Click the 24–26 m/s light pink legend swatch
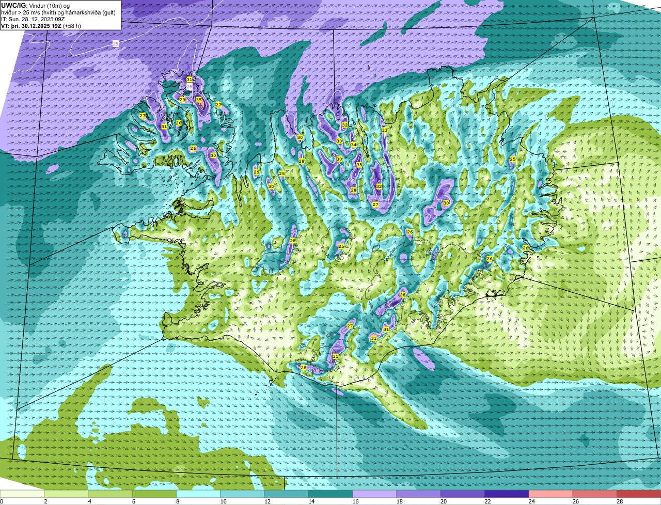This screenshot has width=661, height=505. [550, 494]
